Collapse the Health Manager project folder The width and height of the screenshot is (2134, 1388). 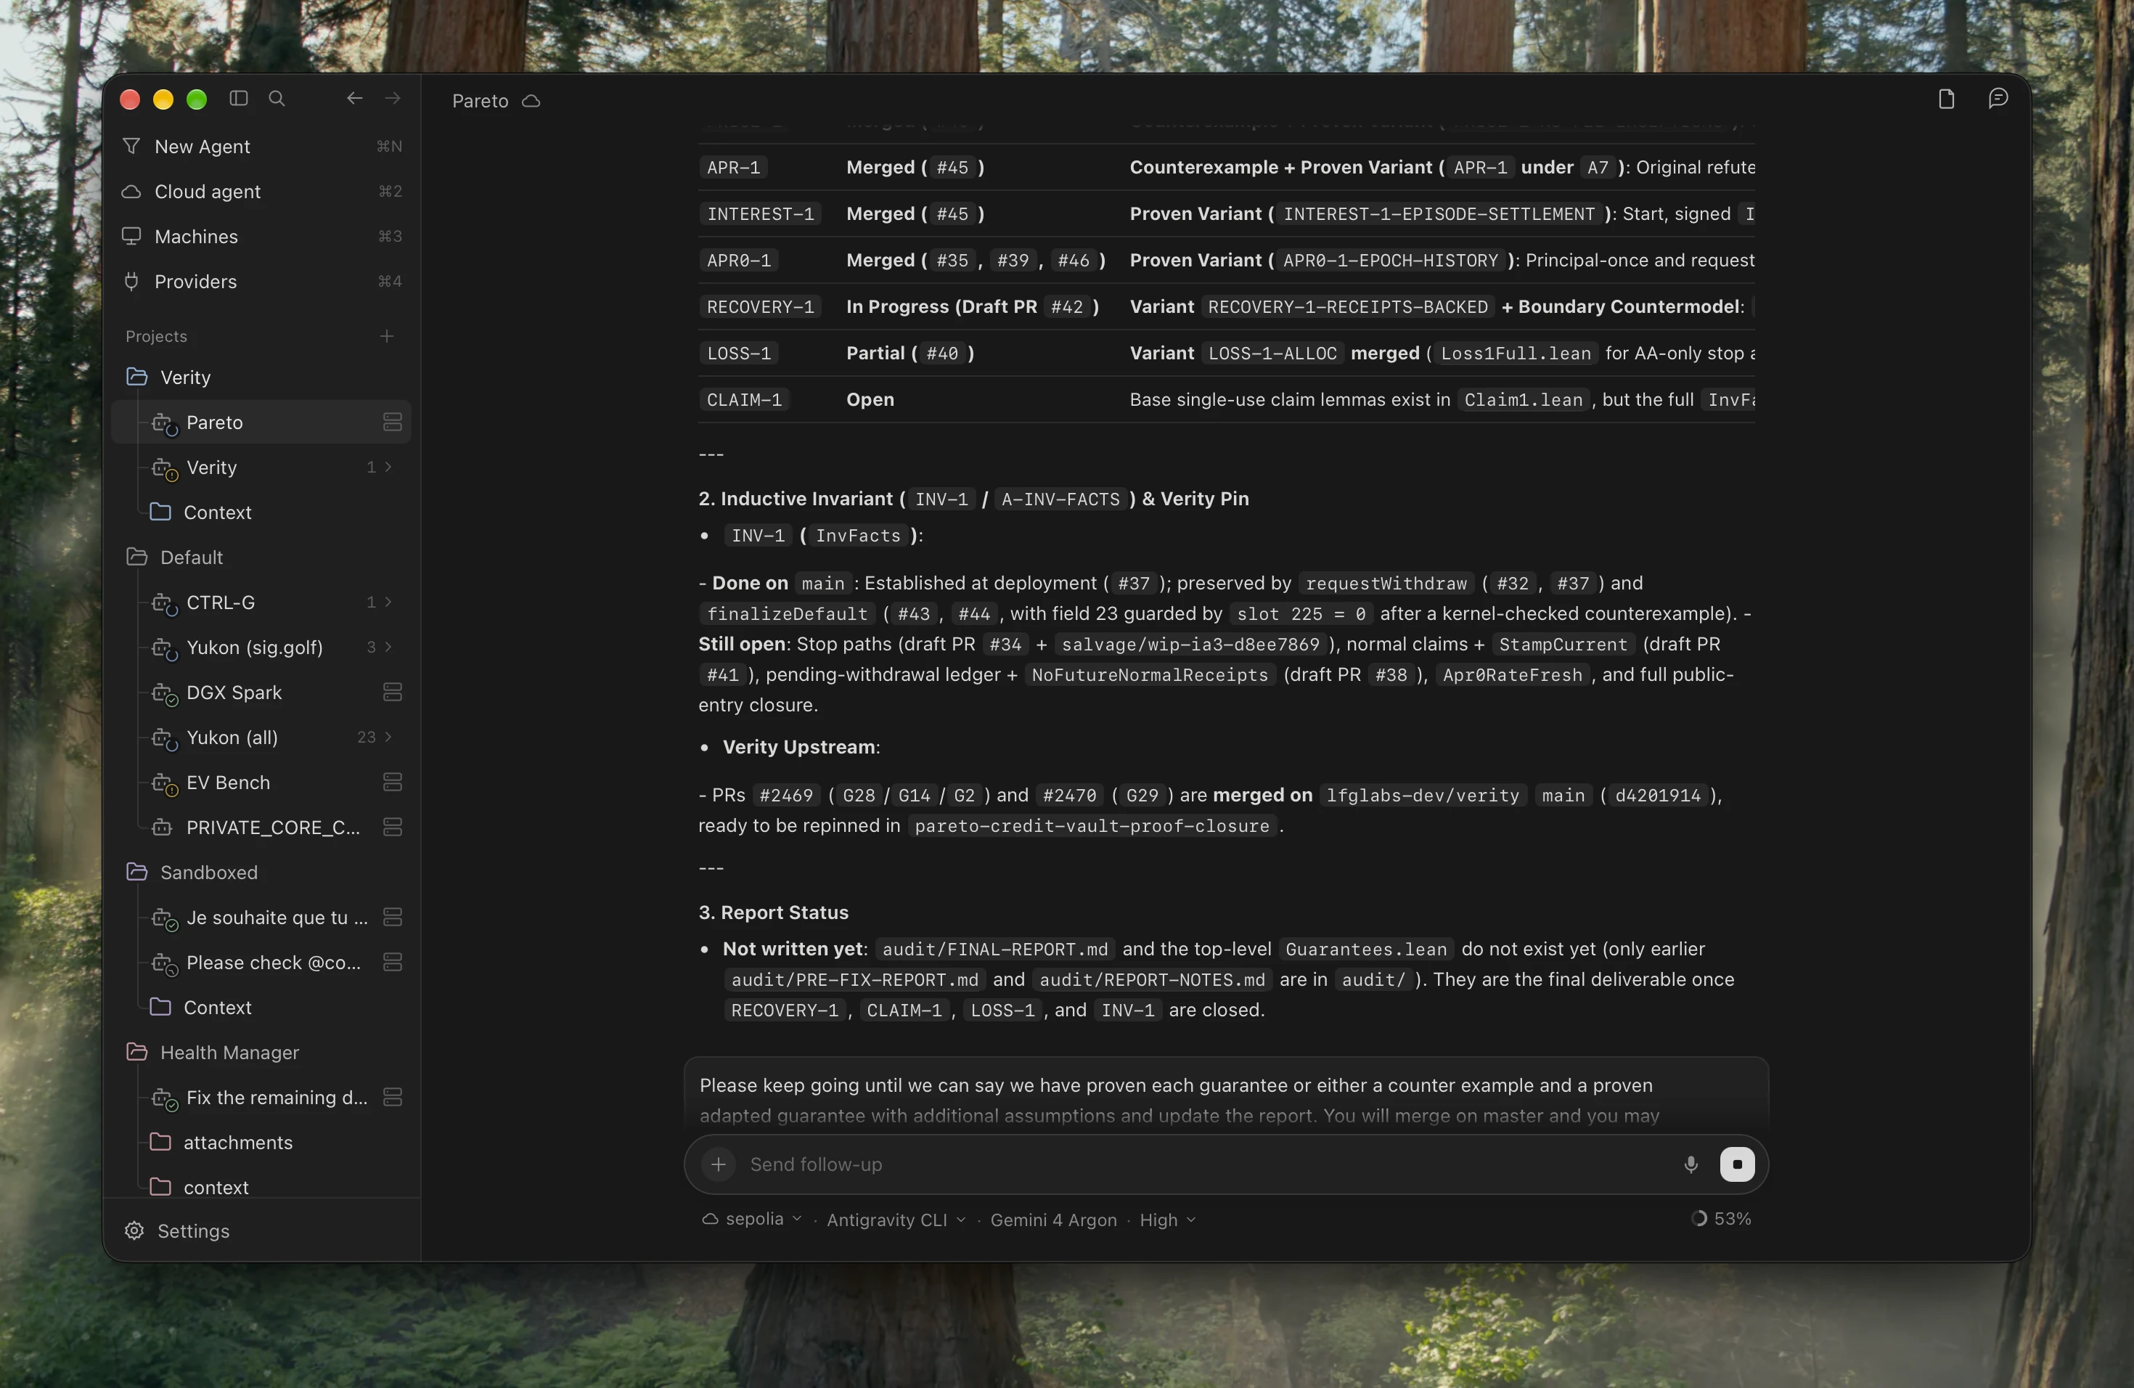(x=262, y=1053)
